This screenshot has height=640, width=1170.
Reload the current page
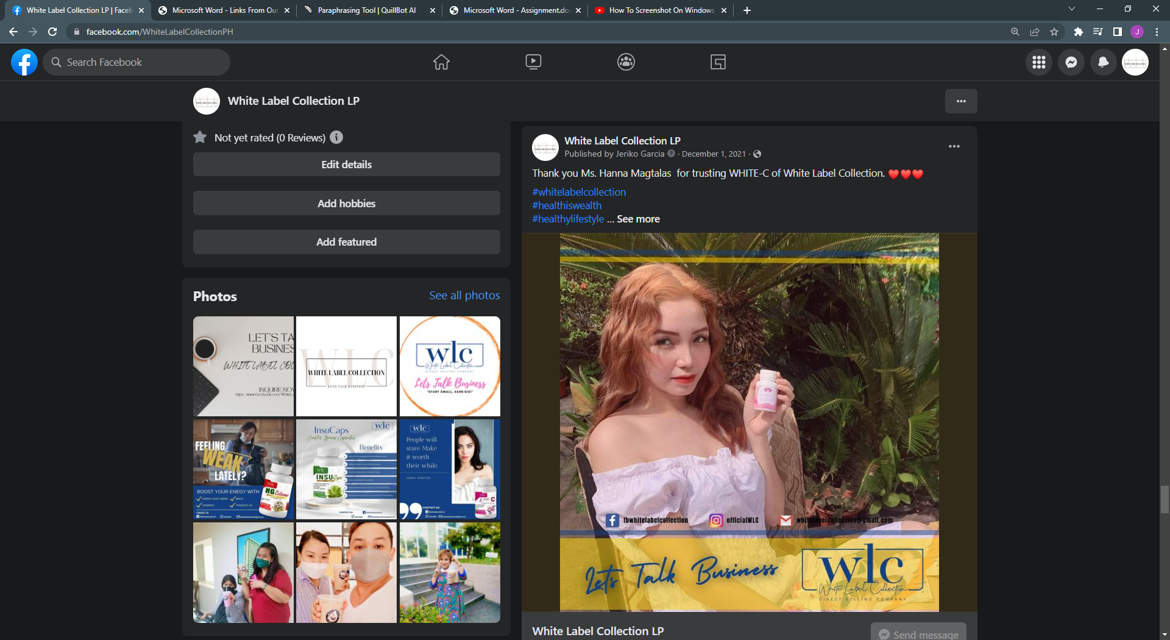click(52, 32)
